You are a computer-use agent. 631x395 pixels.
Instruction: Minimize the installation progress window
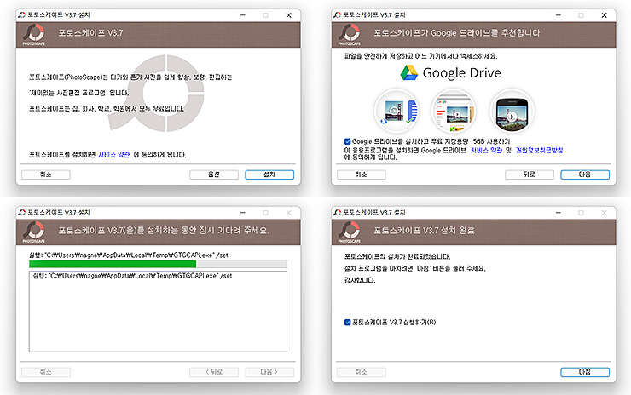[x=243, y=213]
